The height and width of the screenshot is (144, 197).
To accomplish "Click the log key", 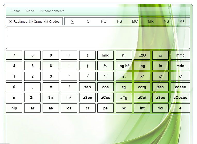I will (142, 66).
